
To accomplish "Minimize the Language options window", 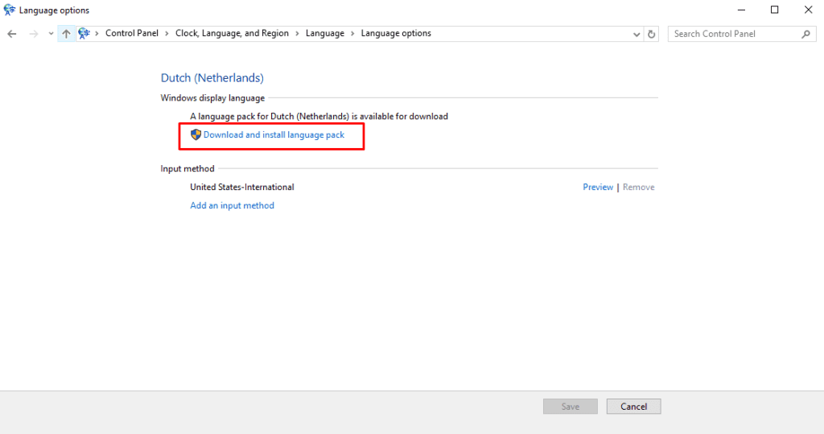I will [741, 10].
